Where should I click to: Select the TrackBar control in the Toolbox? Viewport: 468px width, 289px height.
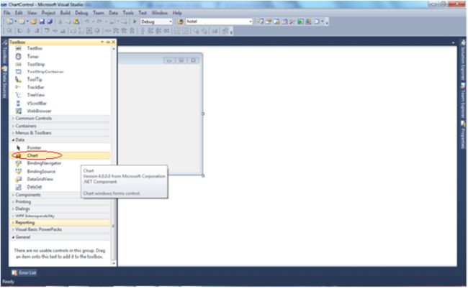tap(60, 87)
